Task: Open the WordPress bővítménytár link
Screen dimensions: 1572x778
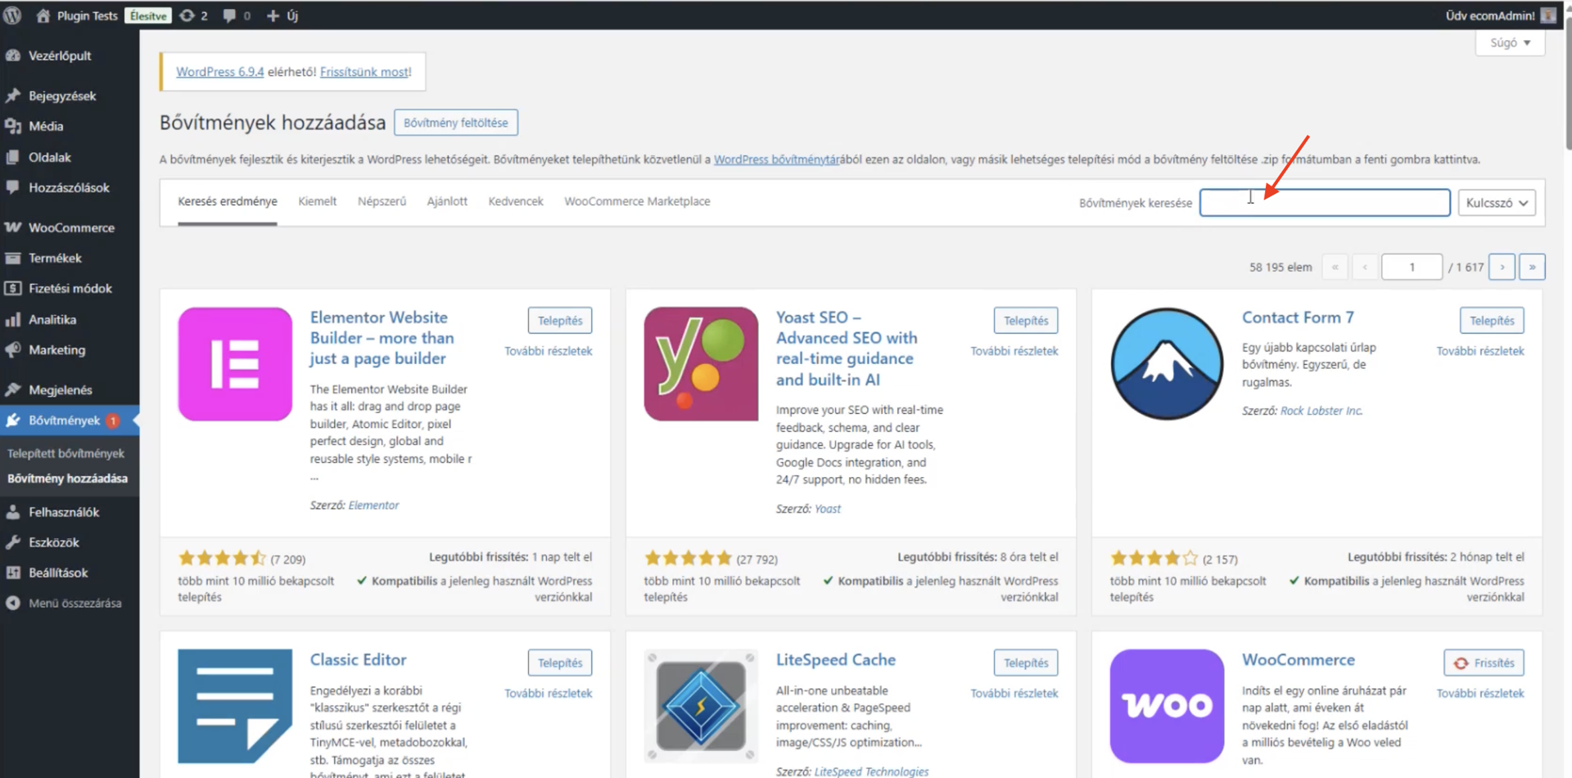Action: (776, 160)
